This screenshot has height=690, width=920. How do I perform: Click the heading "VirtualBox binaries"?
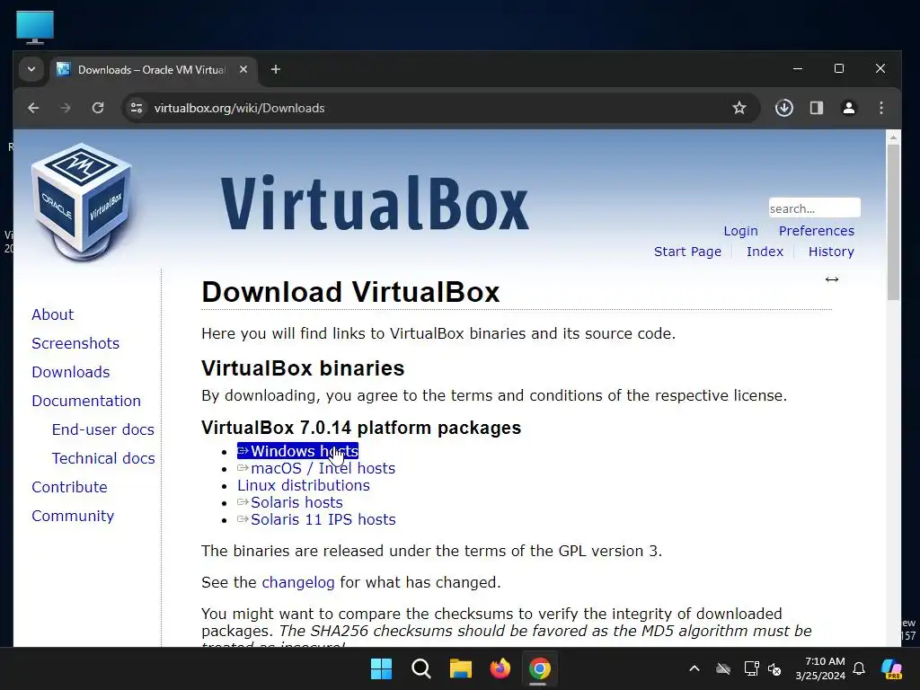click(x=303, y=367)
